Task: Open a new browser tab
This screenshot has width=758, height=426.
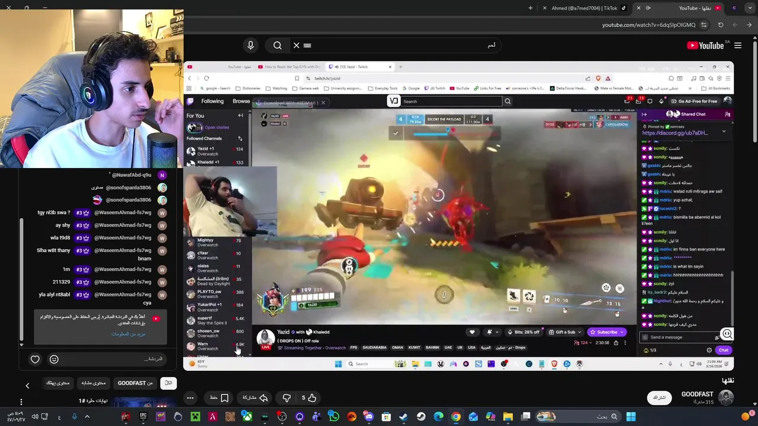Action: tap(530, 8)
